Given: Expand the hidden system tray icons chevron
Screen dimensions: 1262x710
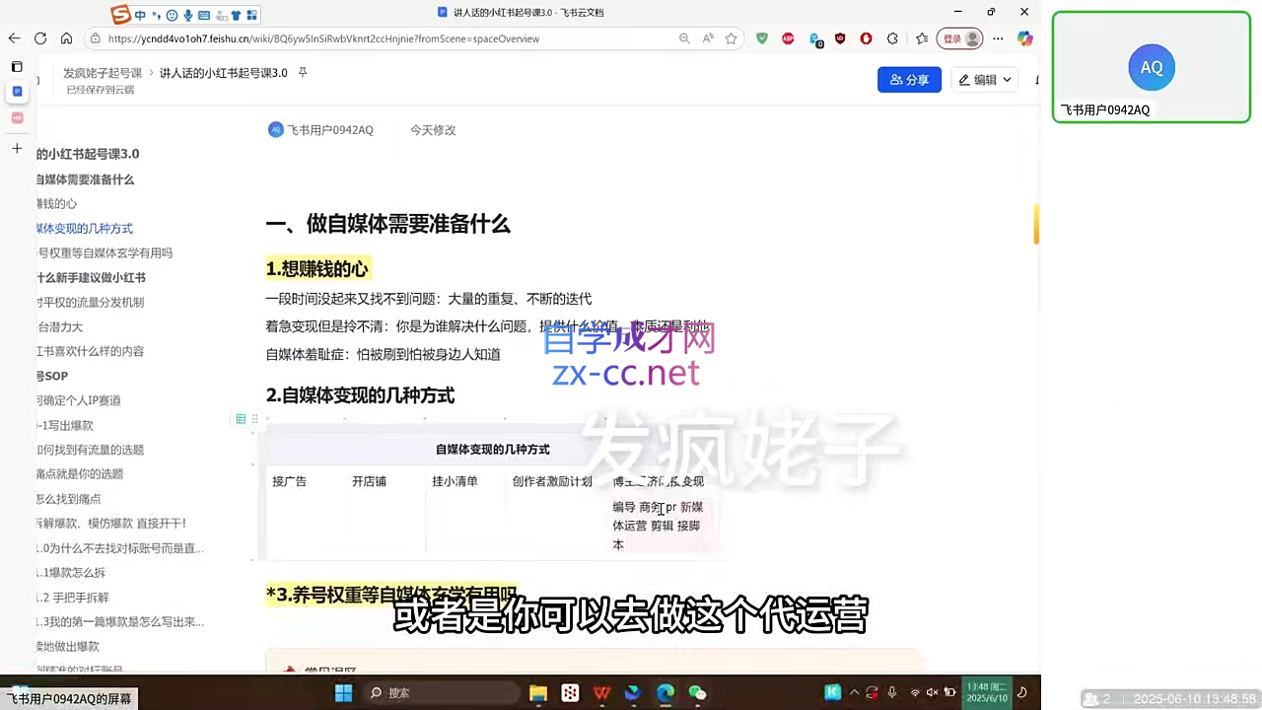Looking at the screenshot, I should coord(854,693).
